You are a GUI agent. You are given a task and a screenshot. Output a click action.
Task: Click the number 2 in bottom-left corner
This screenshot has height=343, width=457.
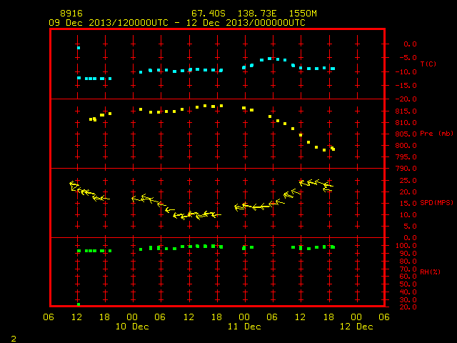14,339
